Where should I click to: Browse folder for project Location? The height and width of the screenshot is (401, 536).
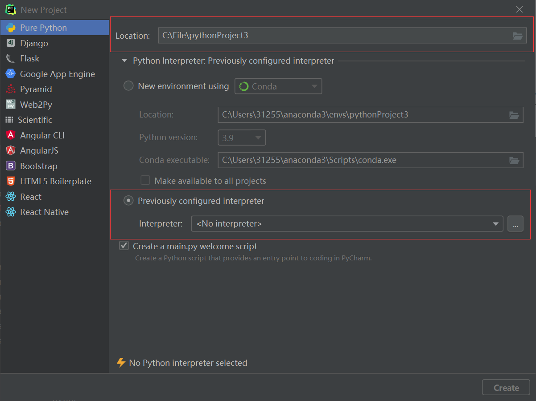pos(518,36)
